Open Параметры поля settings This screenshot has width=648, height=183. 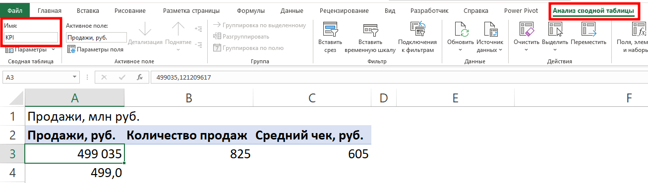coord(96,49)
